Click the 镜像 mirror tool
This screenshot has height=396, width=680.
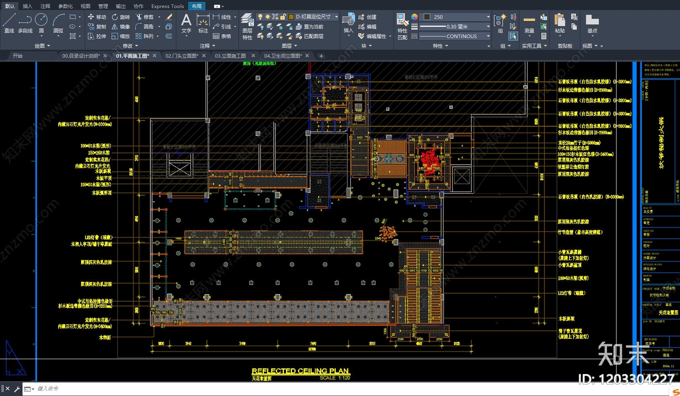[121, 27]
